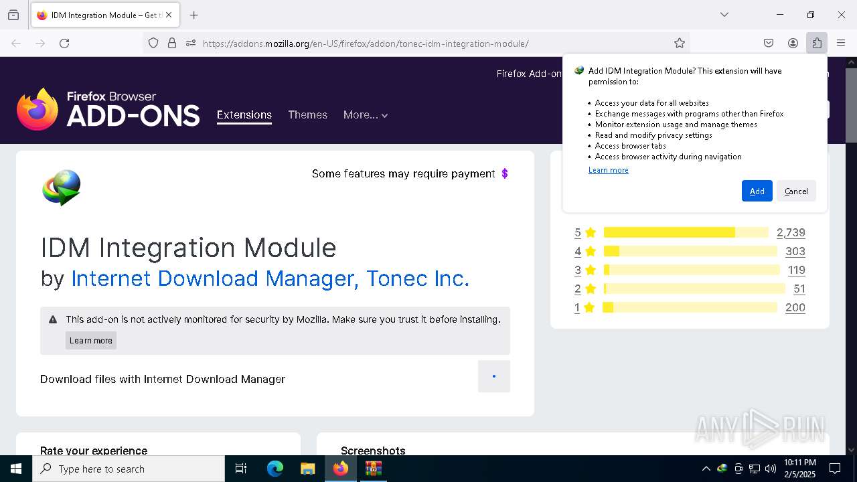
Task: Open the 303 four-star reviews count
Action: tap(795, 251)
